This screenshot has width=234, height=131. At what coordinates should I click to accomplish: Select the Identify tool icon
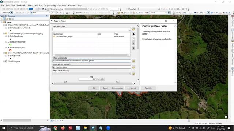(211, 13)
